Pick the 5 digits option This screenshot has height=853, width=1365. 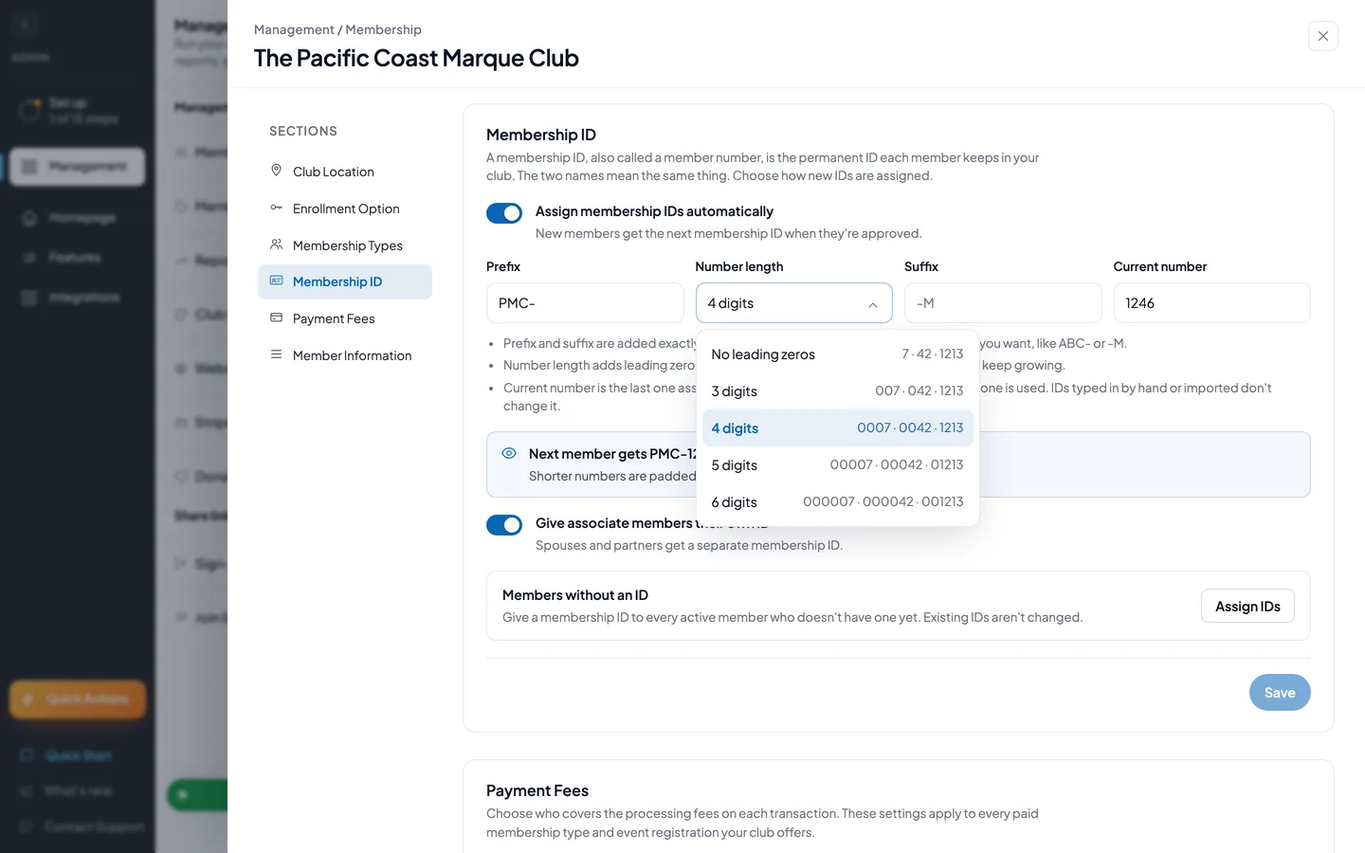[837, 465]
